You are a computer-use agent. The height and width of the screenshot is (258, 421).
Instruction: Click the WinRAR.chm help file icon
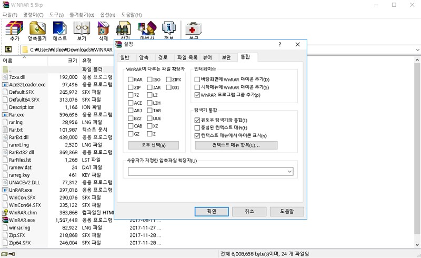(5, 213)
